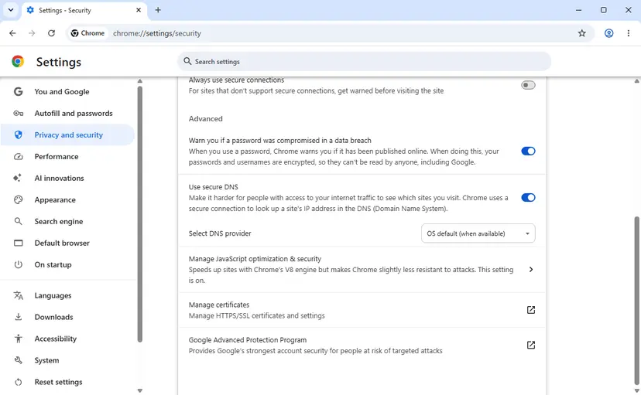Click the shield icon for Privacy and security

coord(18,135)
